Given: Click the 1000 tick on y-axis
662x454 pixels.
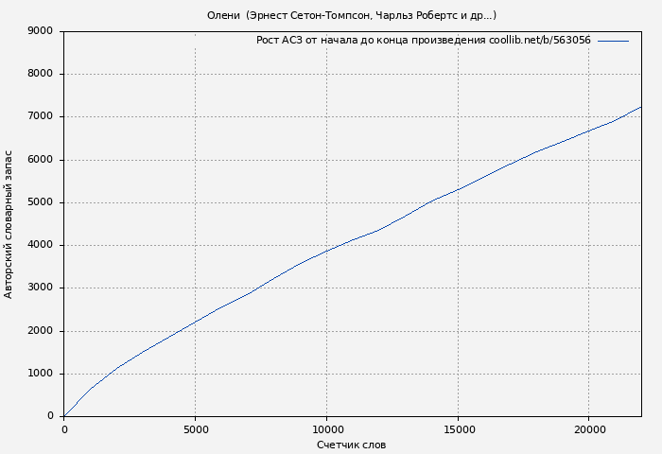Looking at the screenshot, I should 41,374.
